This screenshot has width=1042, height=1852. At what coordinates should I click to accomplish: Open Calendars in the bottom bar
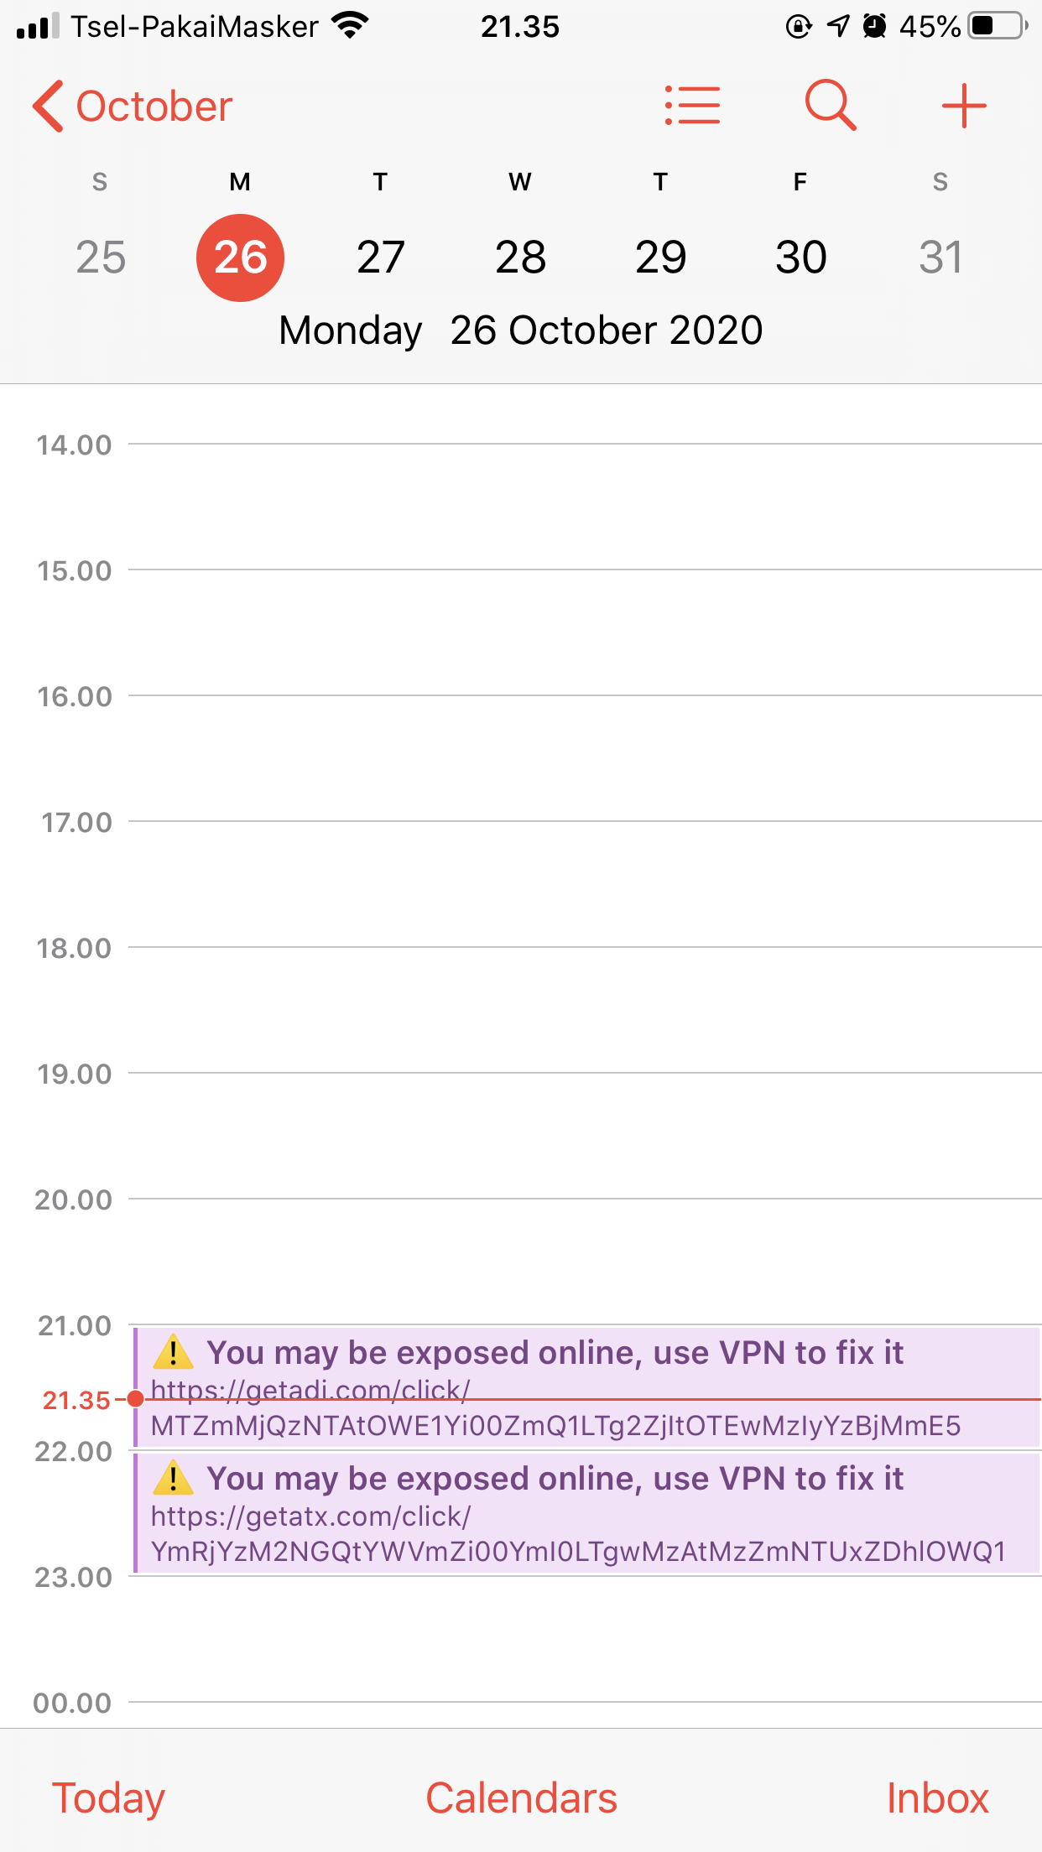[521, 1798]
